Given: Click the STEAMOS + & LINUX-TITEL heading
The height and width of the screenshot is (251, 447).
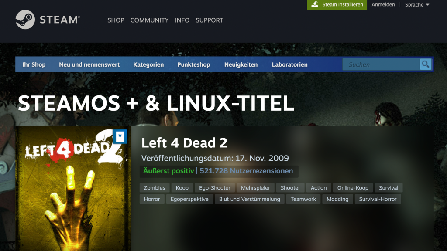Looking at the screenshot, I should (x=156, y=103).
